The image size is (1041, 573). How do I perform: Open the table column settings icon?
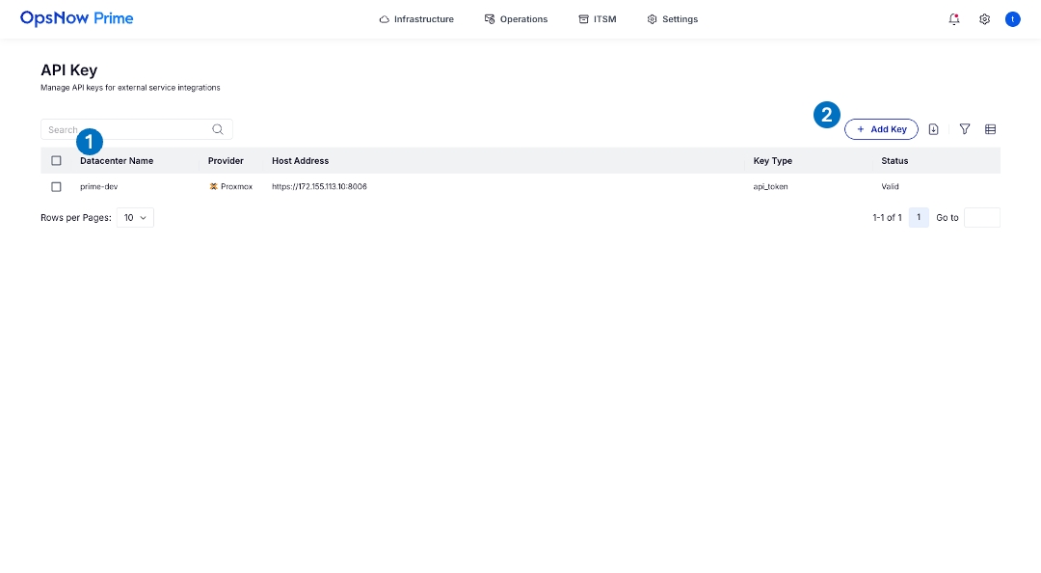click(990, 129)
